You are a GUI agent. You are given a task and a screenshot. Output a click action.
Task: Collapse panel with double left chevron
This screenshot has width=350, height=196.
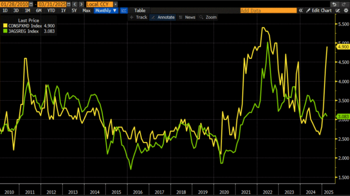coord(301,10)
